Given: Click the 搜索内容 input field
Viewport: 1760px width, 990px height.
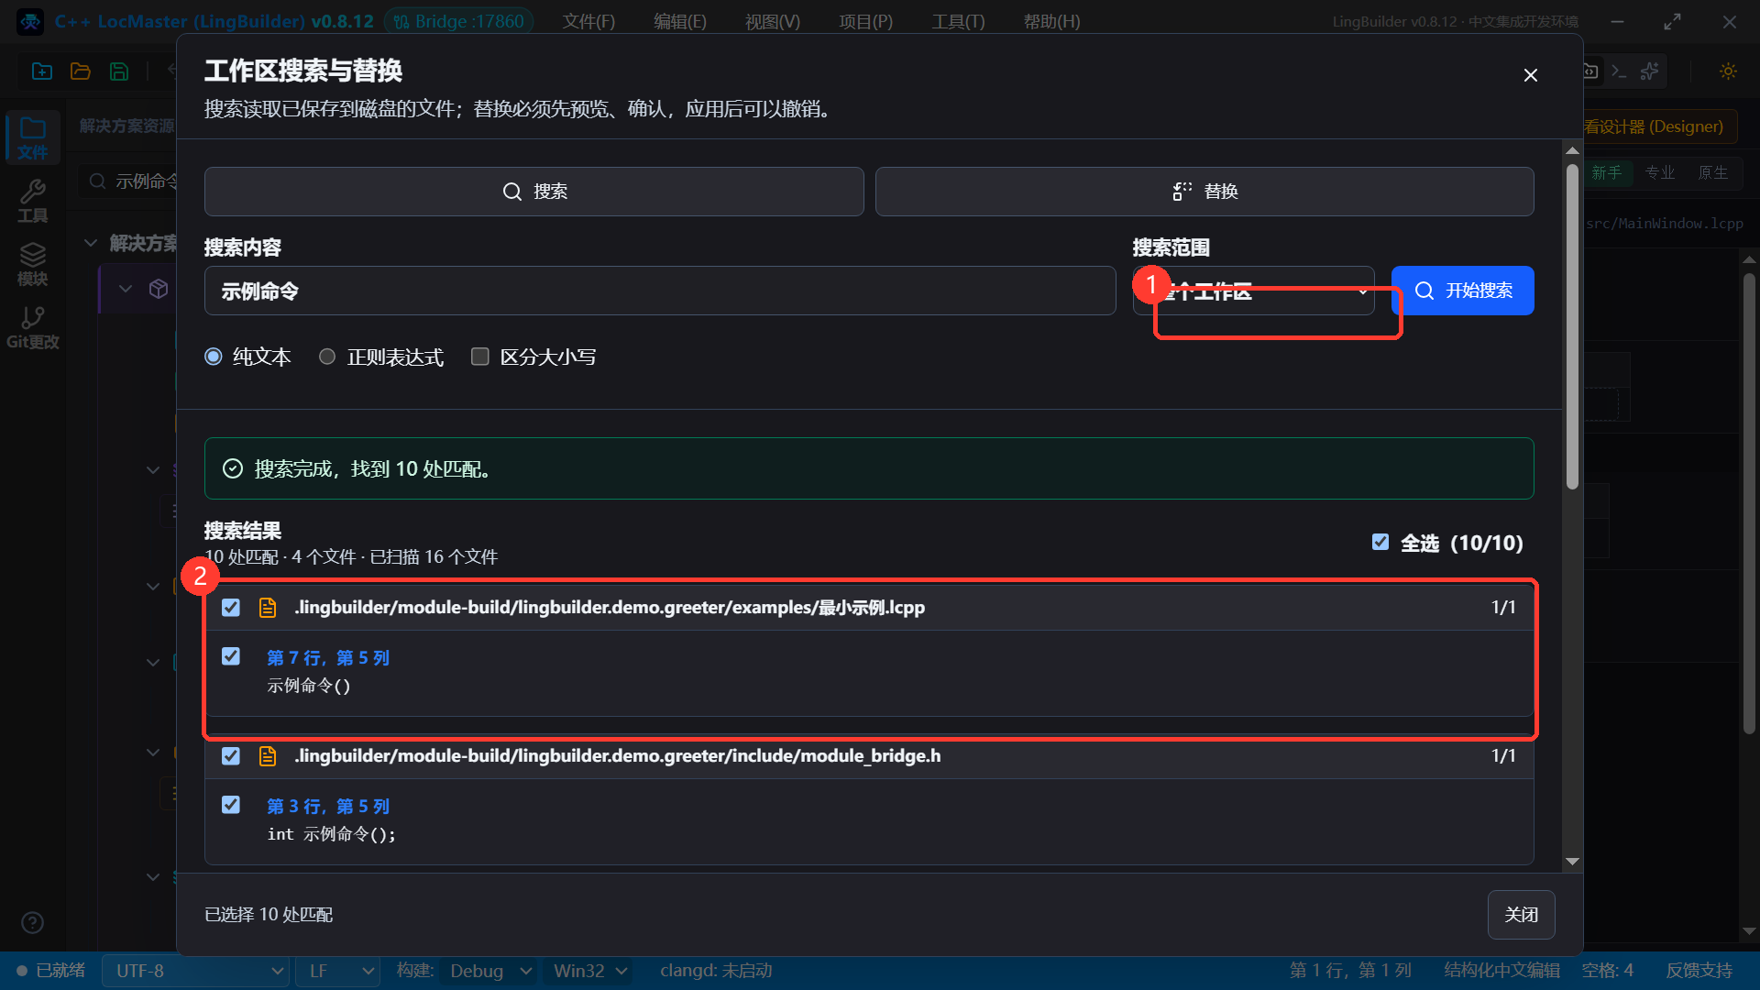Looking at the screenshot, I should [x=660, y=291].
